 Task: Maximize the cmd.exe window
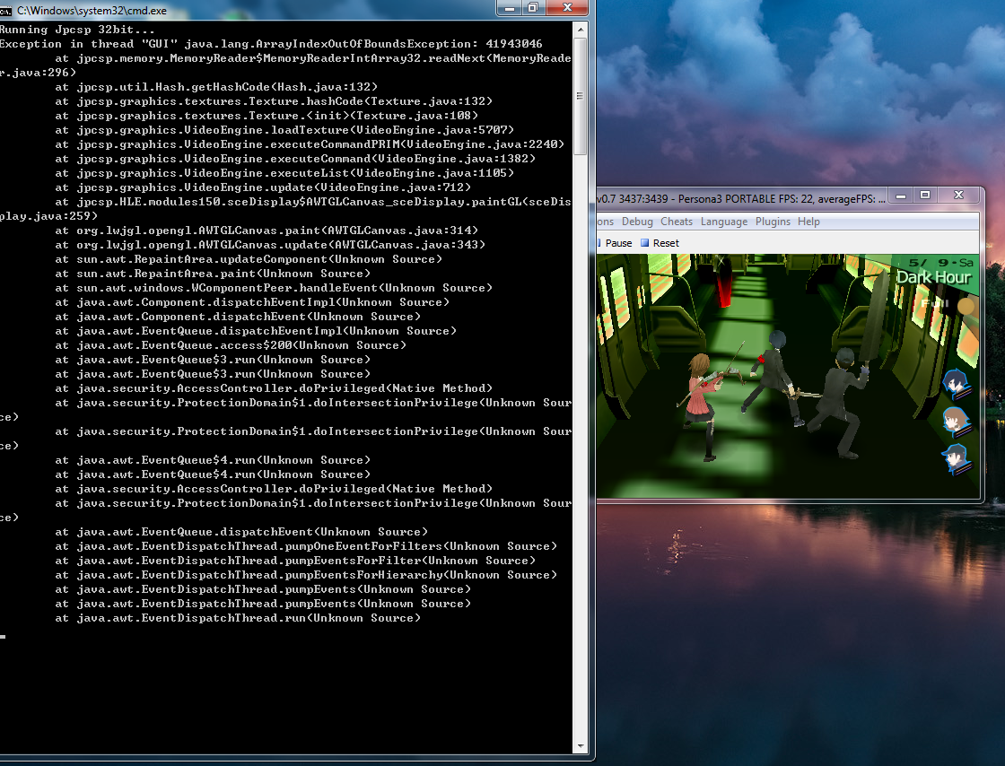pyautogui.click(x=533, y=8)
